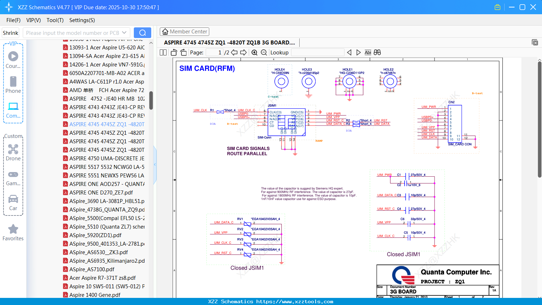Open the VIP(V) menu
Image resolution: width=542 pixels, height=305 pixels.
(x=33, y=20)
